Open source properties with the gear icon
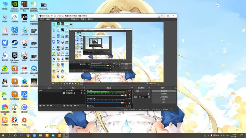Screen dimensions: 246x138 [71, 106]
